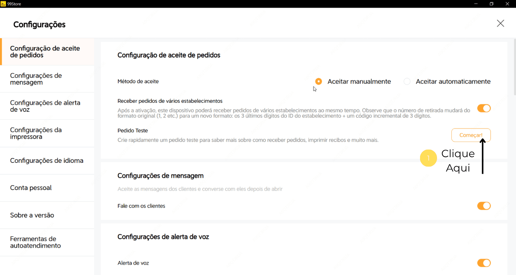This screenshot has height=275, width=516.
Task: Toggle Receber pedidos de vários estabelecimentos switch
Action: click(484, 108)
